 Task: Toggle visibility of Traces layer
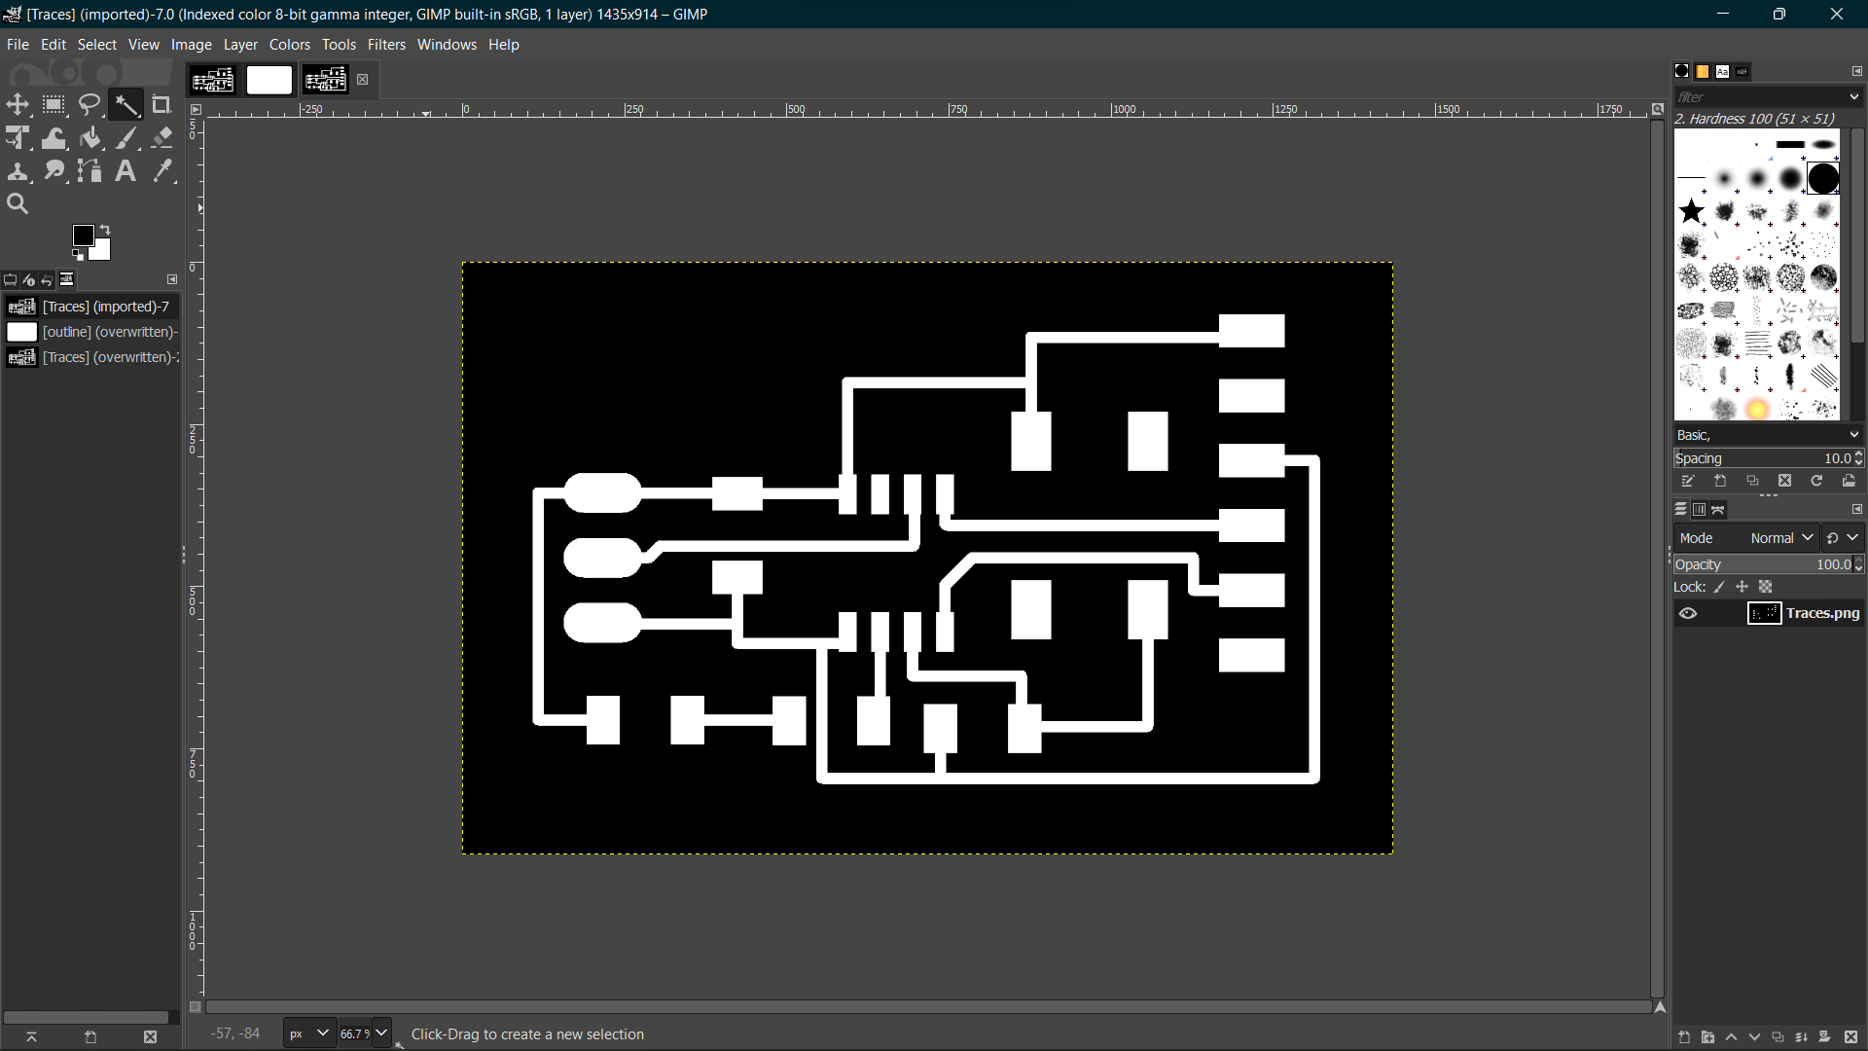[x=1688, y=612]
